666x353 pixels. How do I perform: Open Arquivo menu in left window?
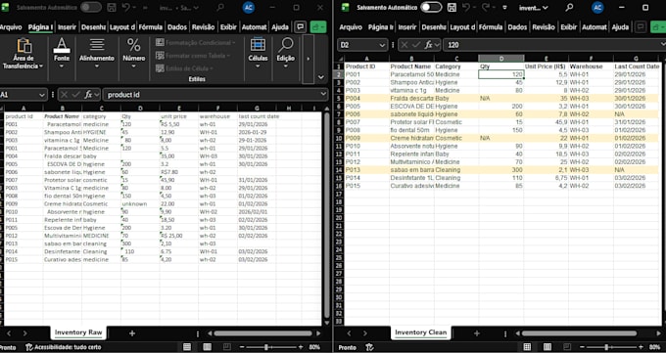(x=11, y=27)
